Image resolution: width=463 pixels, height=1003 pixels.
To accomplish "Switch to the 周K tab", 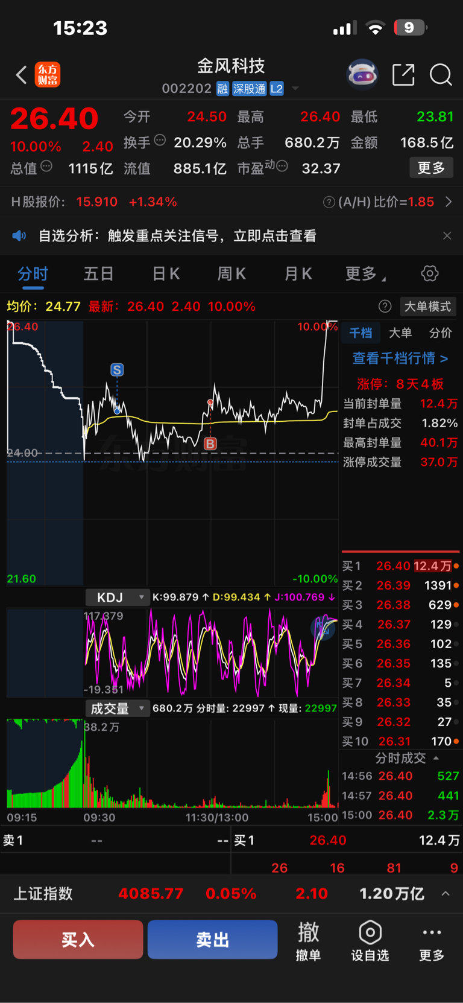I will 231,274.
